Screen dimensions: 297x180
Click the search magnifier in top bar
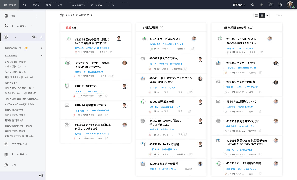pyautogui.click(x=252, y=5)
